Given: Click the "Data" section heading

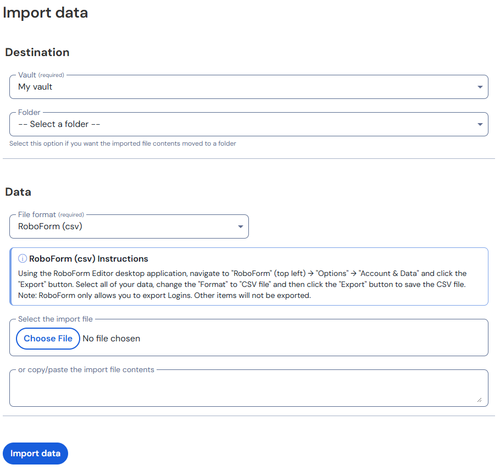Looking at the screenshot, I should point(18,192).
